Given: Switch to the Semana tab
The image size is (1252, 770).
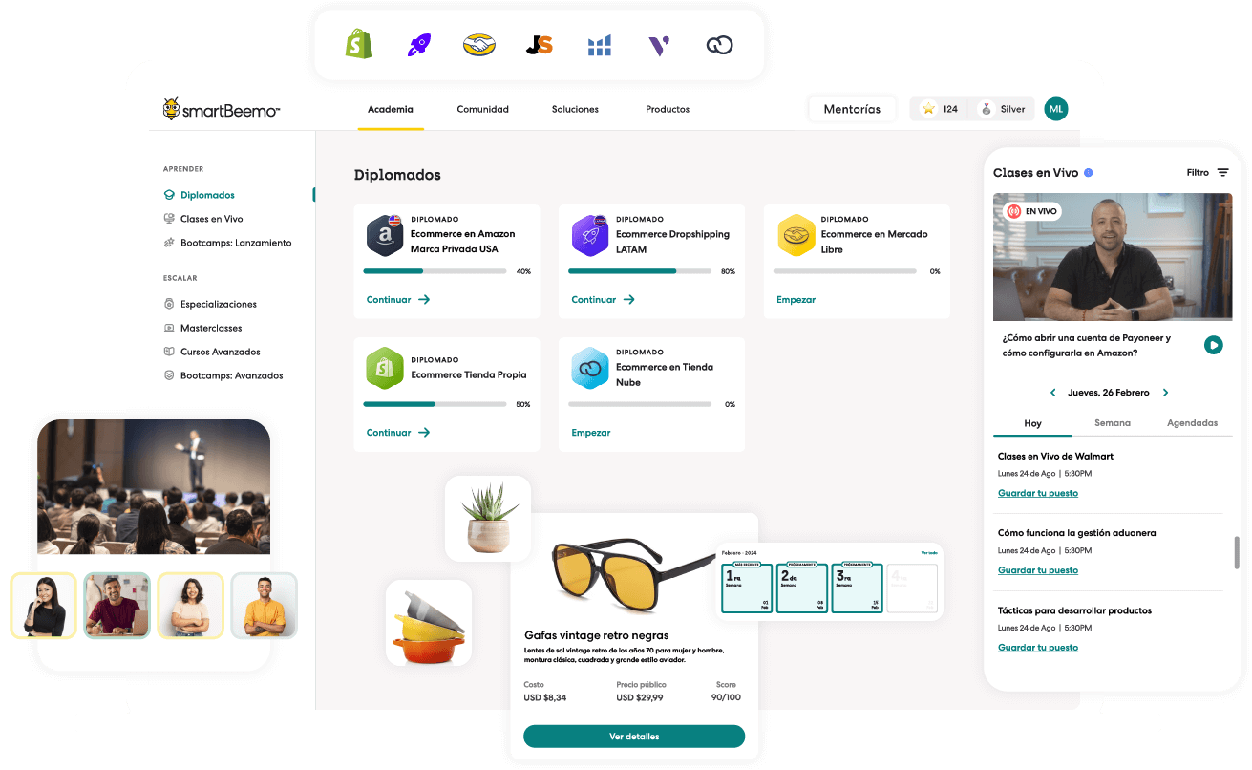Looking at the screenshot, I should click(x=1112, y=423).
